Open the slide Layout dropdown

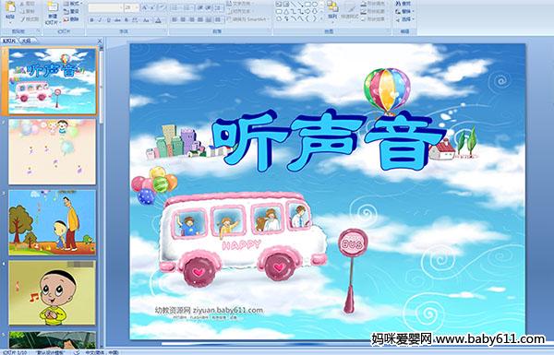[73, 4]
